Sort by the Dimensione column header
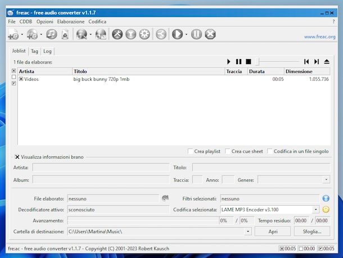The image size is (343, 258). coord(307,71)
